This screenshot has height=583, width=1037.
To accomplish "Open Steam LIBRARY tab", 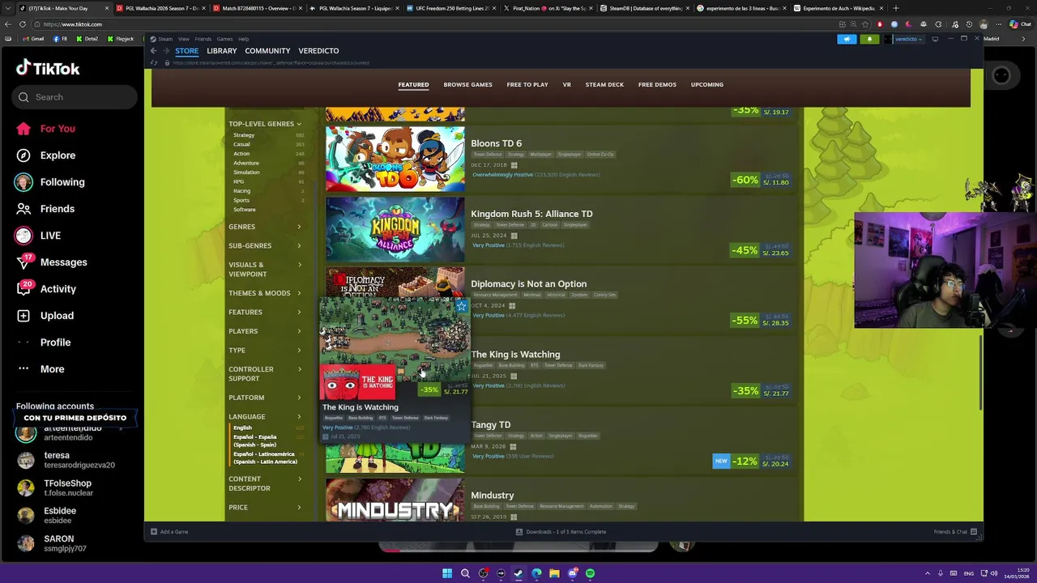I will tap(221, 51).
